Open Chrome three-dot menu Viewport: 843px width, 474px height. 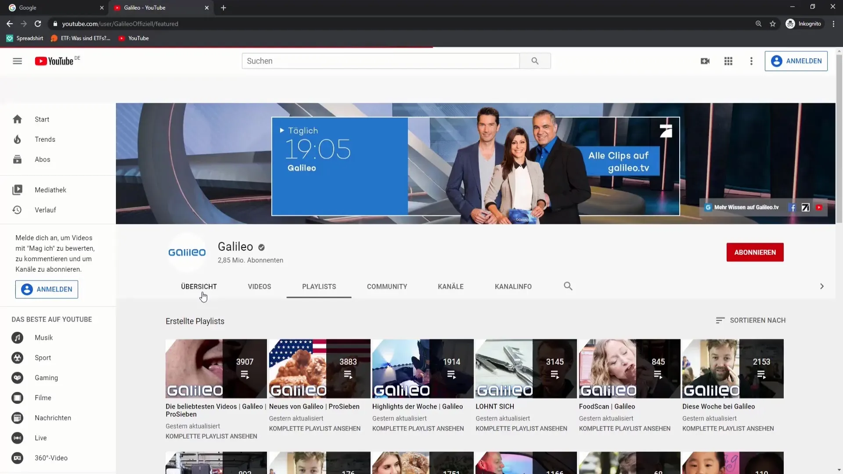(833, 24)
